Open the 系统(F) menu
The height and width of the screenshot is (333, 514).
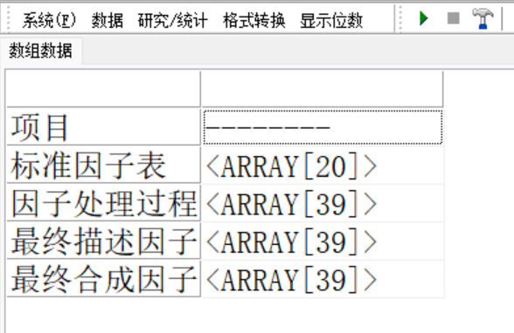click(49, 21)
